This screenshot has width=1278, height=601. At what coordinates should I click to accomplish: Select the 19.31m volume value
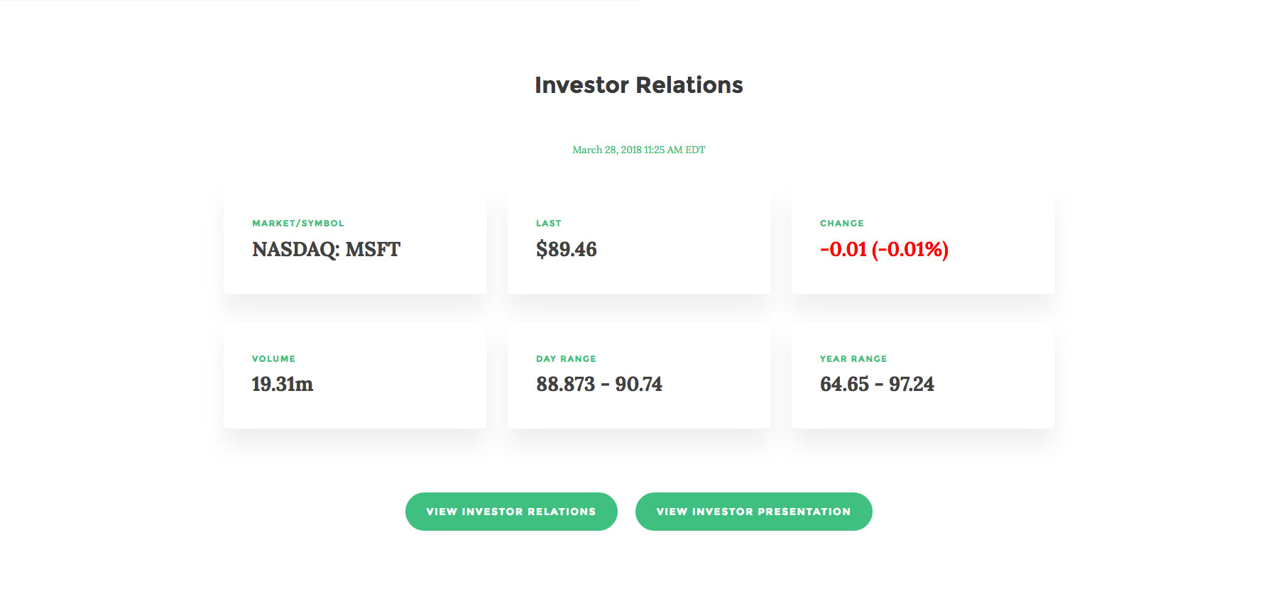[x=283, y=385]
